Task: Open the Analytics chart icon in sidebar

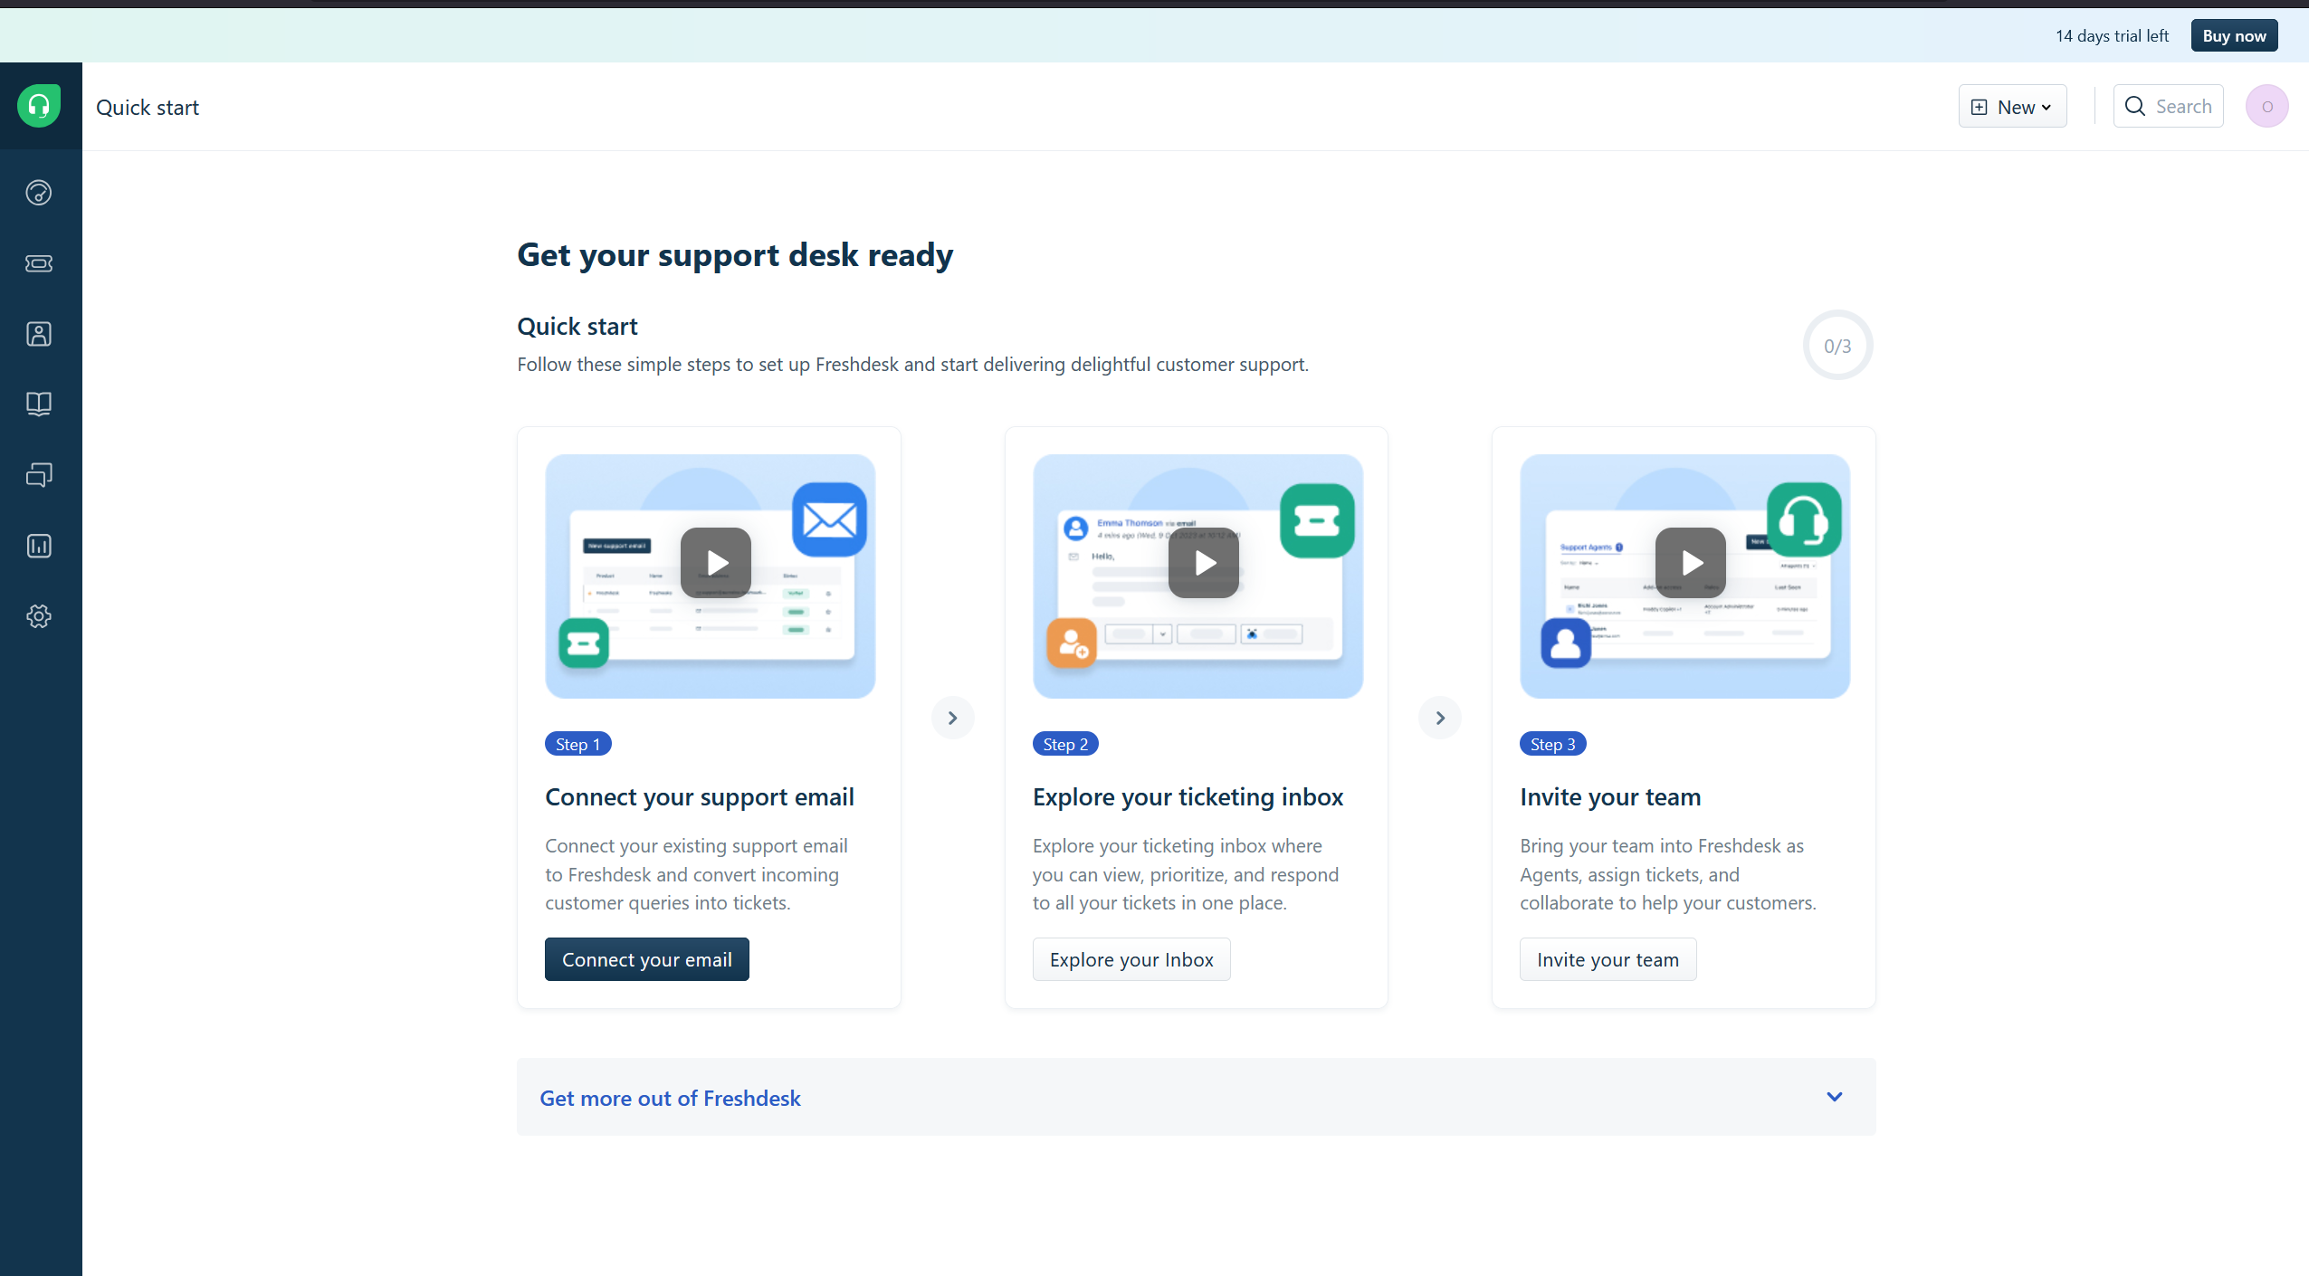Action: tap(39, 546)
